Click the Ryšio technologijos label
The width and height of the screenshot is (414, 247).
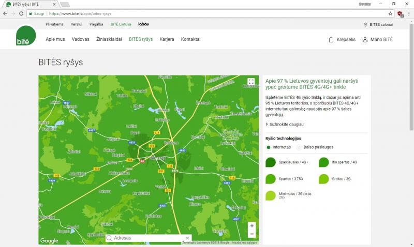coord(283,138)
